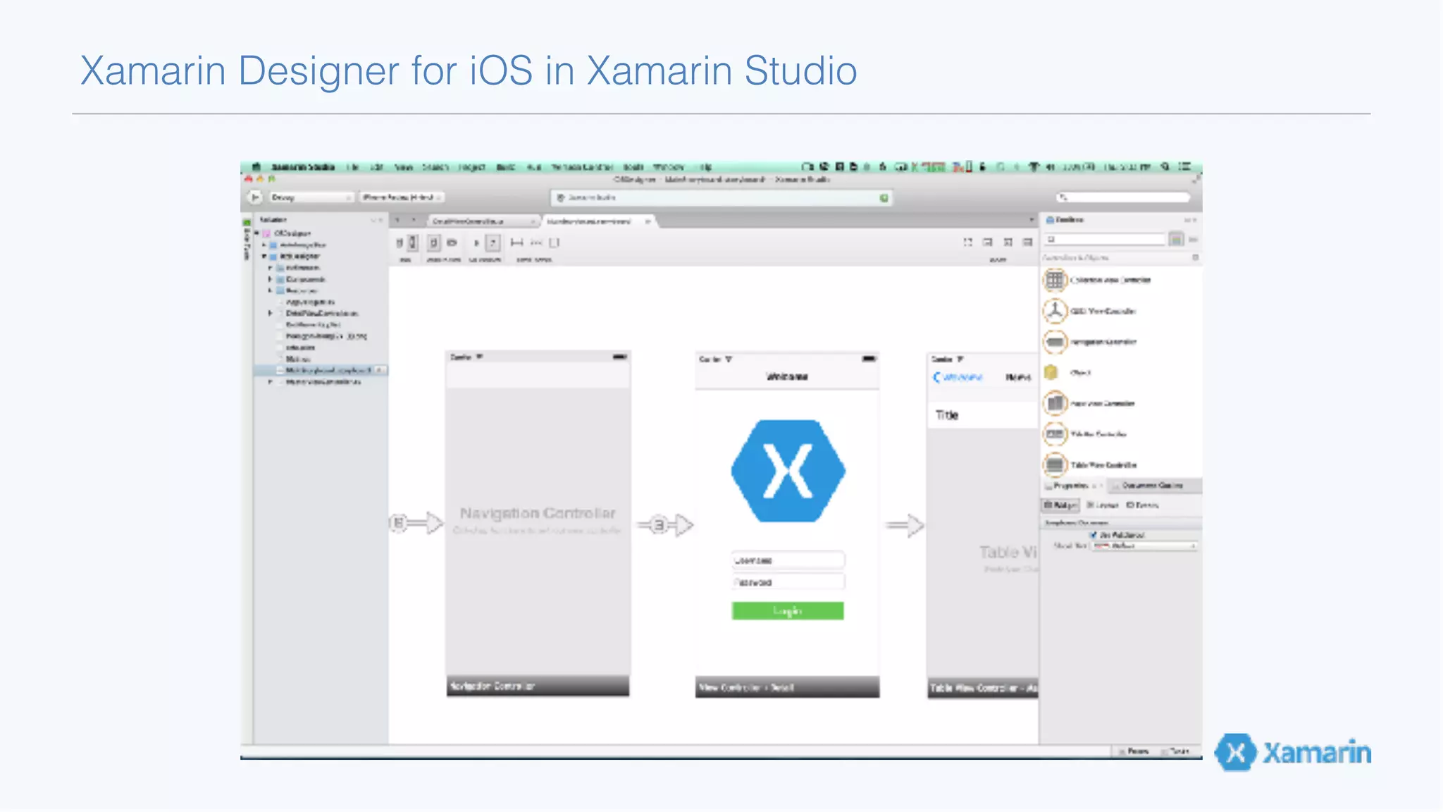Select the Events properties tab
The height and width of the screenshot is (812, 1443).
1143,505
